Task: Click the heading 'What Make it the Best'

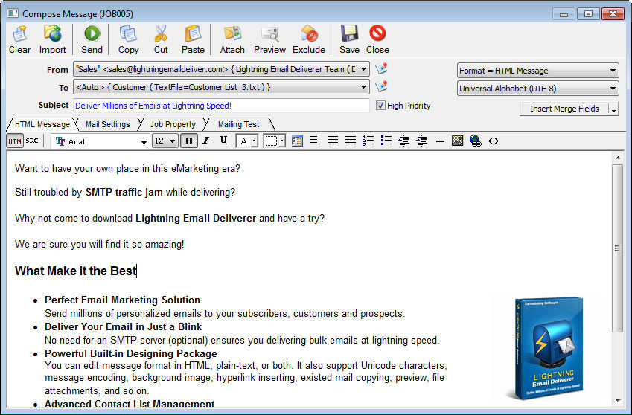Action: (75, 271)
